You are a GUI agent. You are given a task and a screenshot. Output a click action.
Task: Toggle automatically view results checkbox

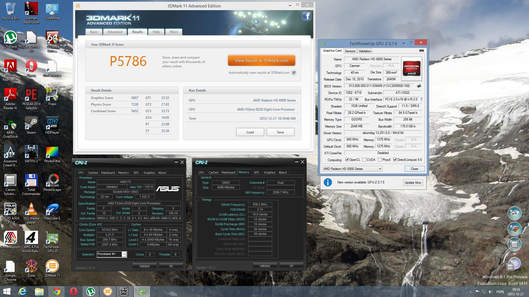click(294, 73)
